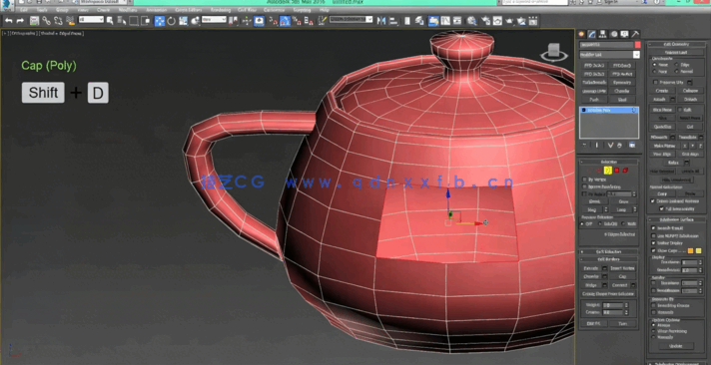Enable the By Vertex checkbox
The image size is (711, 365).
pos(584,180)
